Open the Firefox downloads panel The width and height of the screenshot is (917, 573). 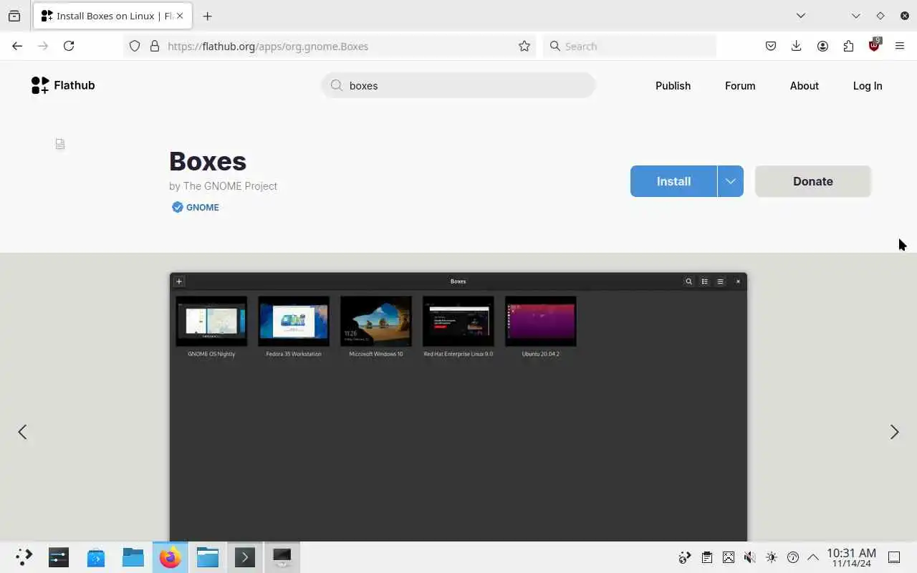796,46
